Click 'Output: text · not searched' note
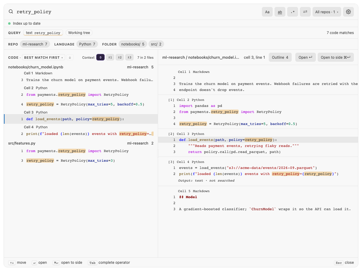The height and width of the screenshot is (271, 362). (x=206, y=181)
